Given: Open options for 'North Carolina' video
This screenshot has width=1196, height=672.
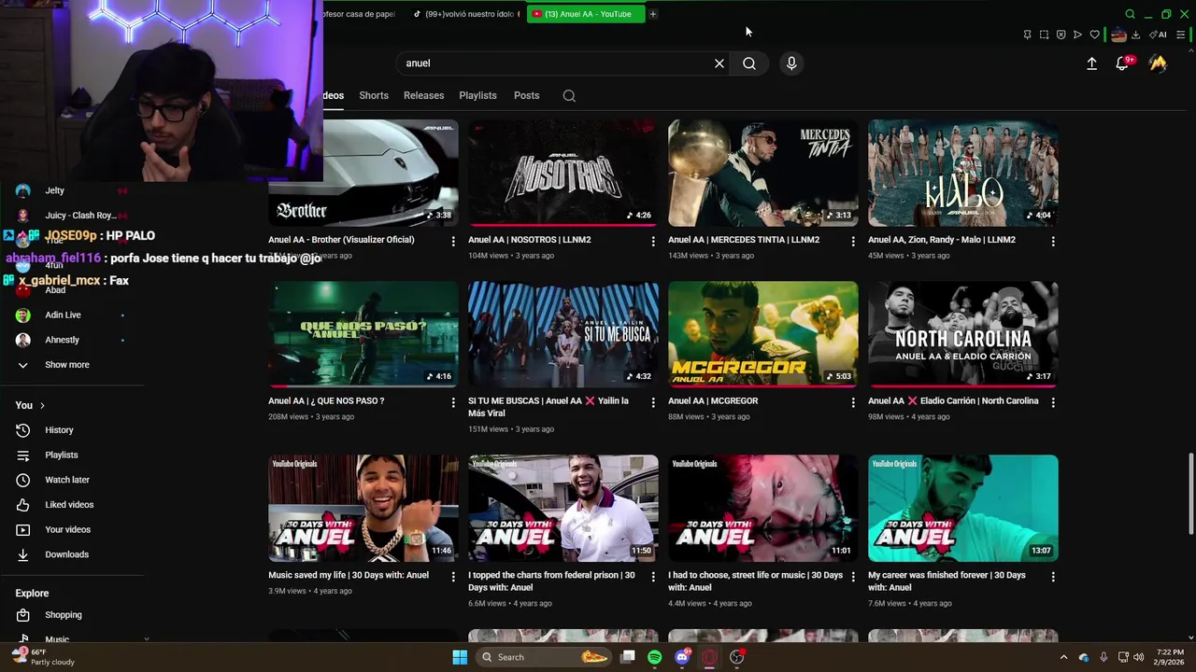Looking at the screenshot, I should pos(1053,402).
